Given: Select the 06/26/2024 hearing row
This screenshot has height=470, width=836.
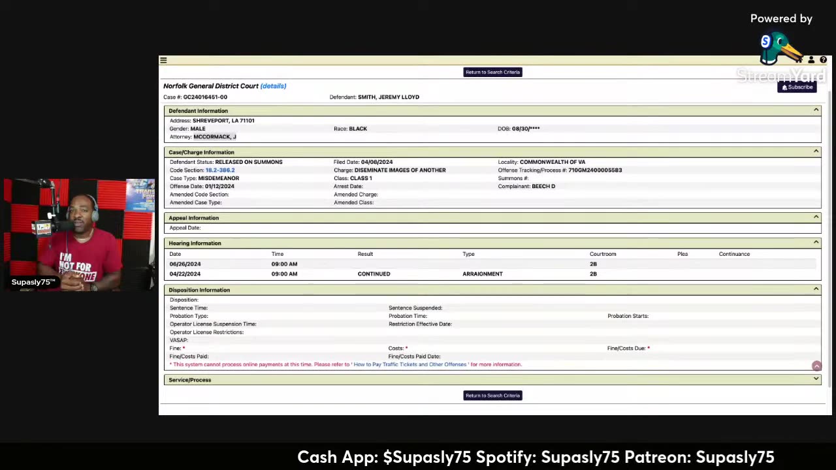Looking at the screenshot, I should click(x=492, y=264).
